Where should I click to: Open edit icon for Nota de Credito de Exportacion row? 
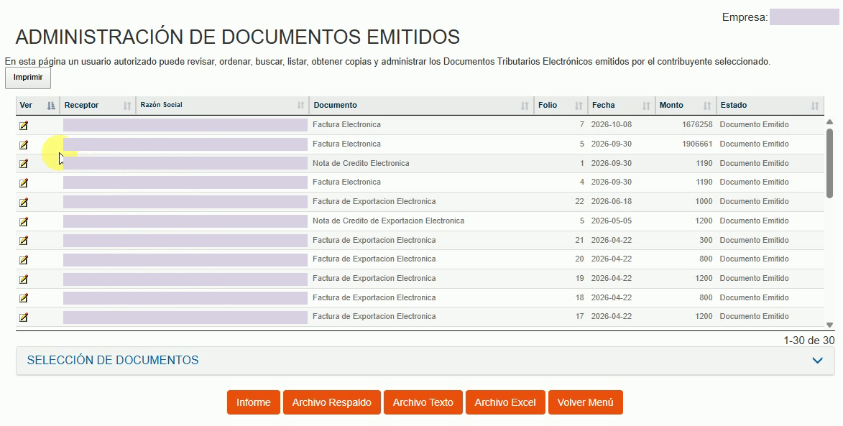(24, 221)
